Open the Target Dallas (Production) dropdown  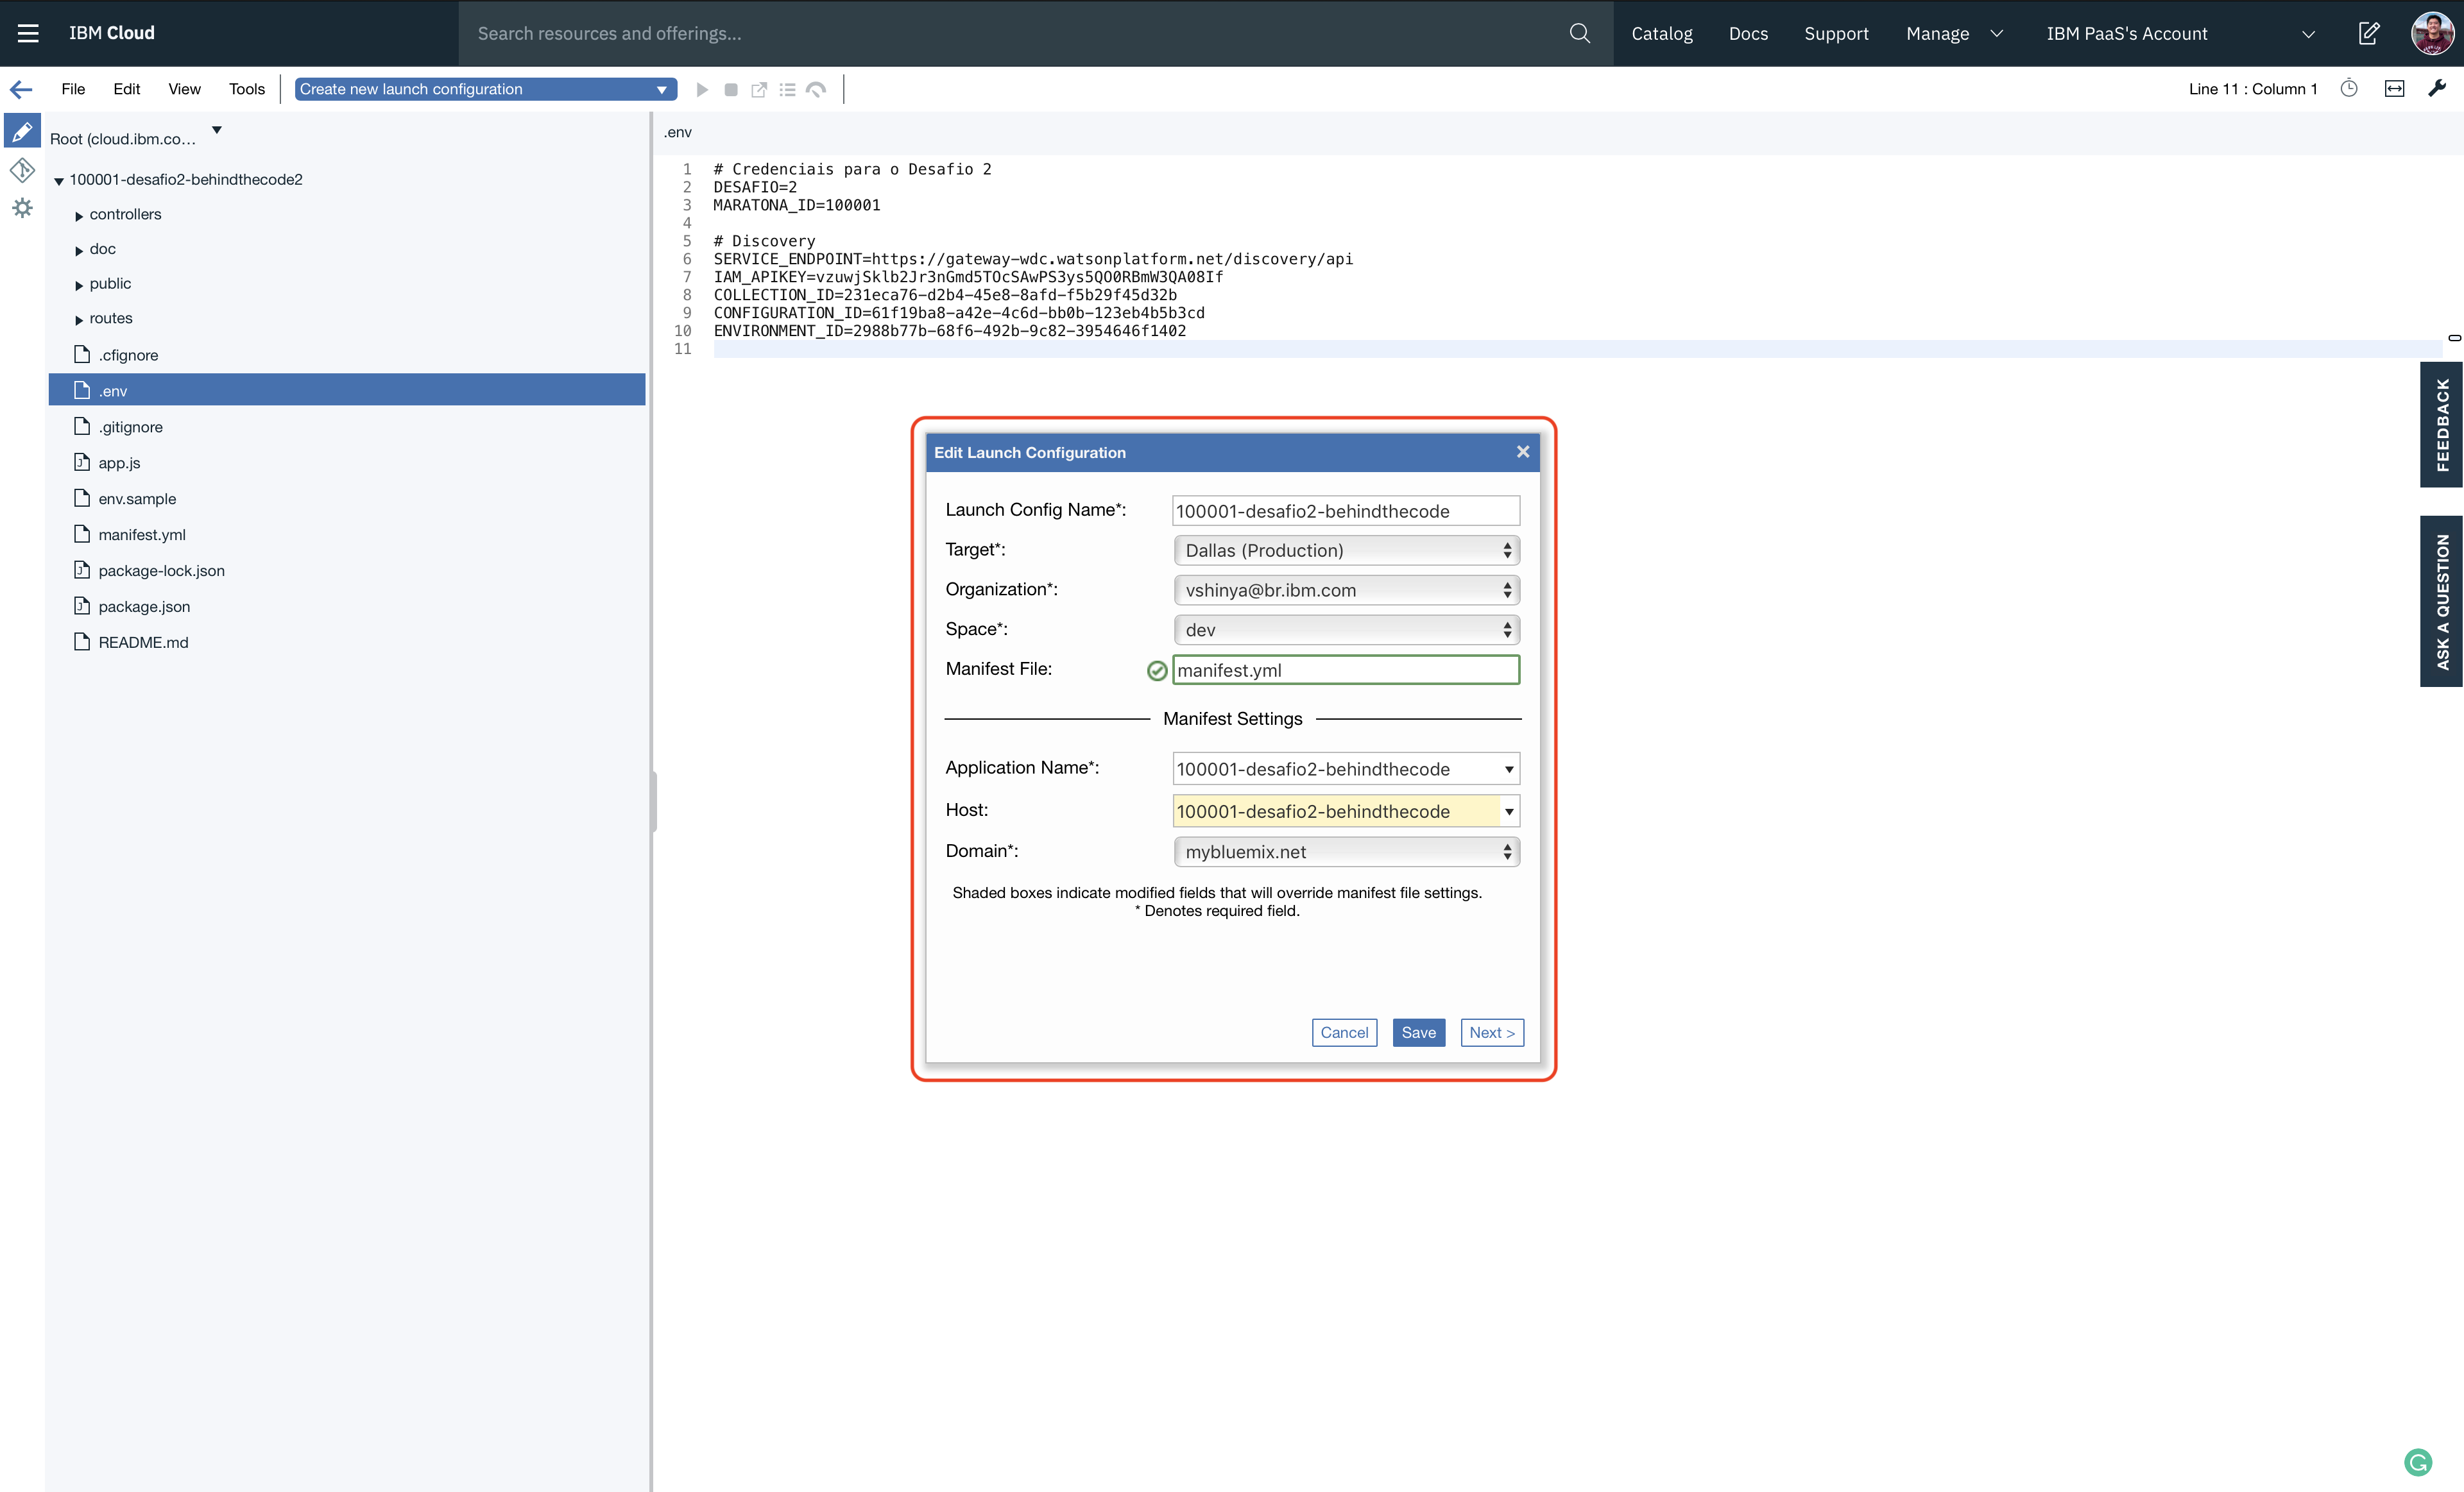pyautogui.click(x=1345, y=550)
